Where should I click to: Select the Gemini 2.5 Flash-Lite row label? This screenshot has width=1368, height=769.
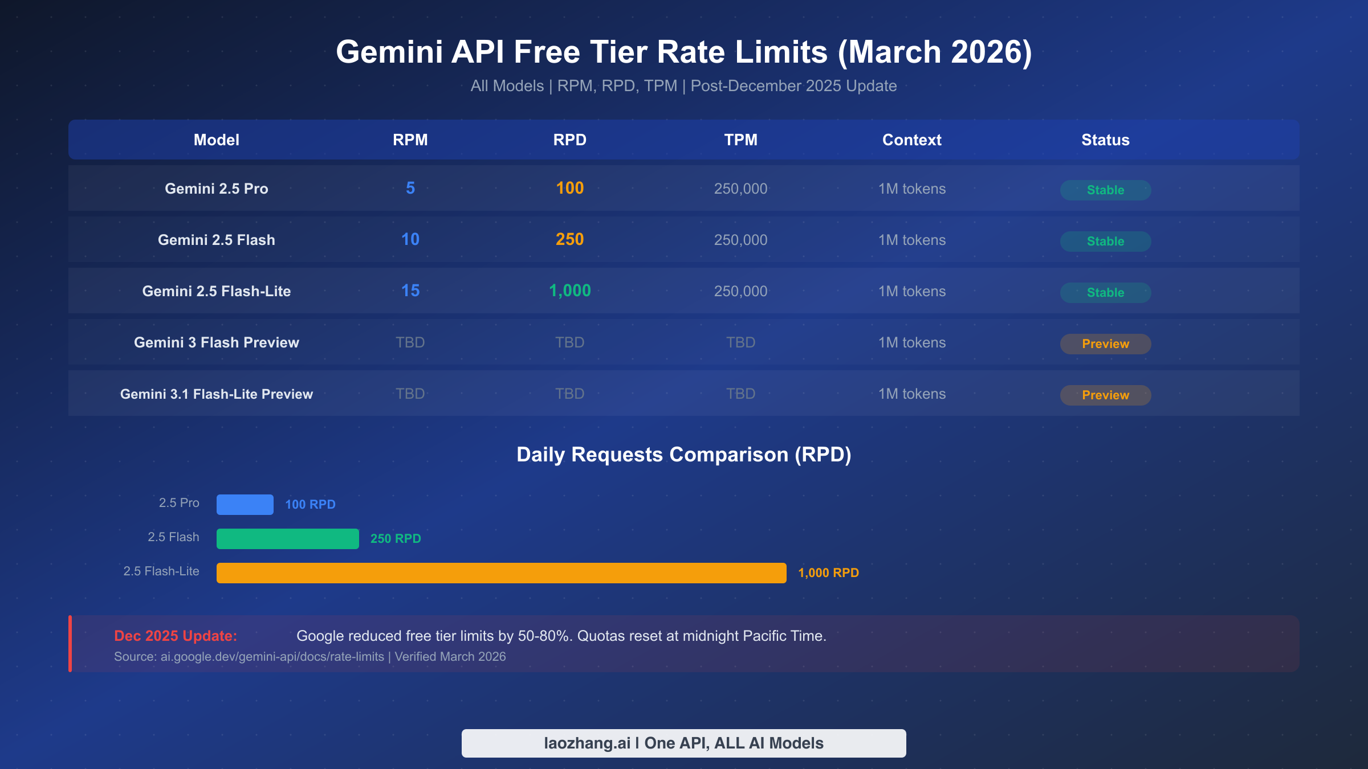pos(217,291)
